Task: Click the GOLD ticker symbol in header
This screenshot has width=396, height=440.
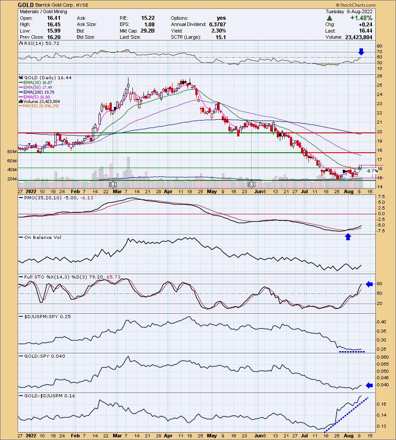Action: [x=26, y=5]
